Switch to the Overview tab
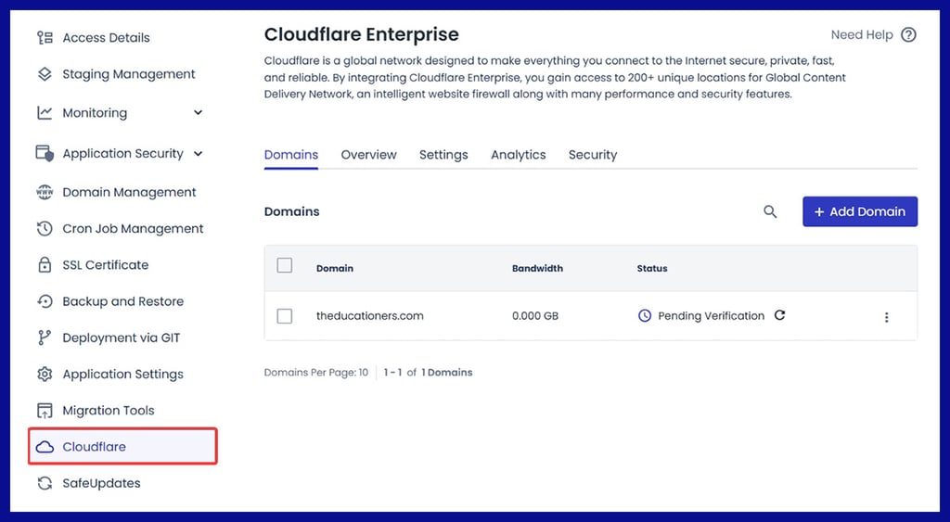This screenshot has width=950, height=522. pyautogui.click(x=368, y=155)
